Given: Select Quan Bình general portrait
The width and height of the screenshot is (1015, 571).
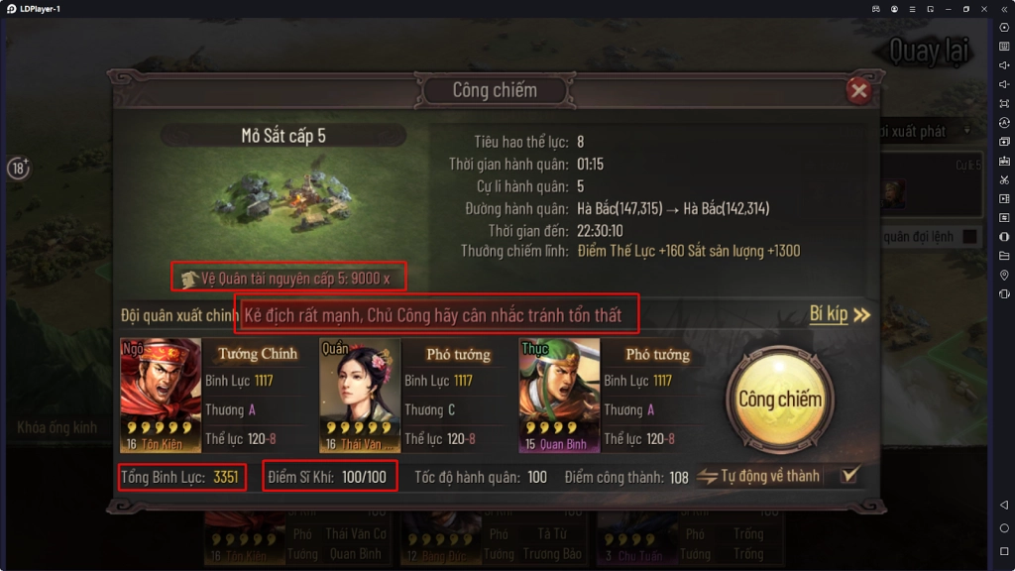Looking at the screenshot, I should [x=559, y=395].
